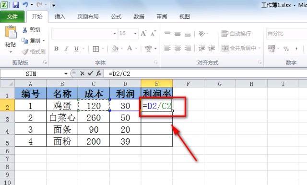The width and height of the screenshot is (307, 185).
Task: Click Wrap Text (自动换行) button
Action: pos(236,34)
